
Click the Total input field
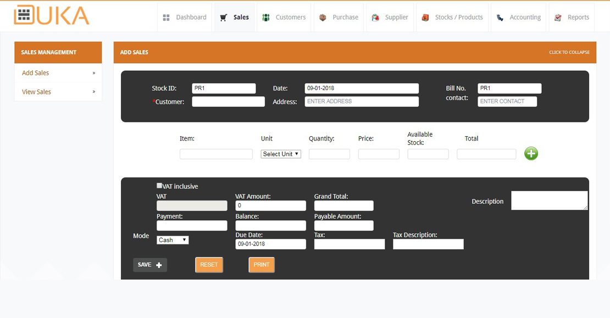pos(486,154)
